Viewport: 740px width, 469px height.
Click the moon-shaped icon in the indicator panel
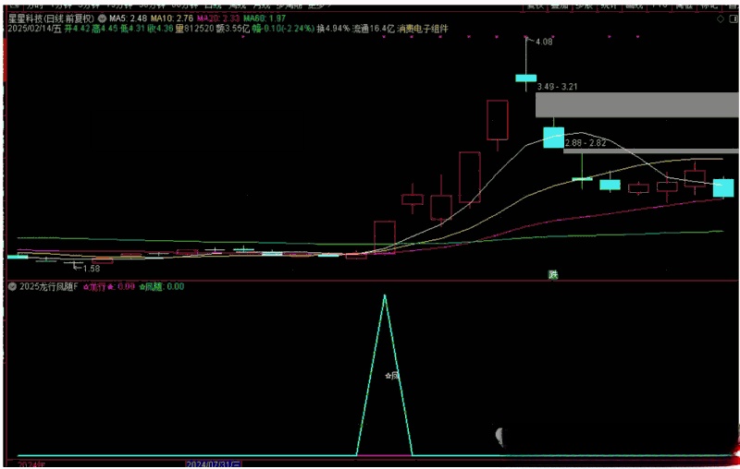click(500, 434)
